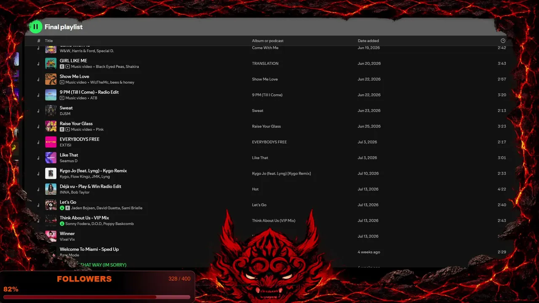Visit the DJSM artist page

[x=65, y=114]
